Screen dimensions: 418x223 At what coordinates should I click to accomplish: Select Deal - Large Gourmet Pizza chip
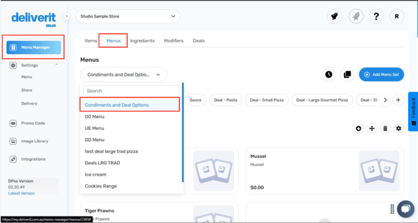pos(322,100)
